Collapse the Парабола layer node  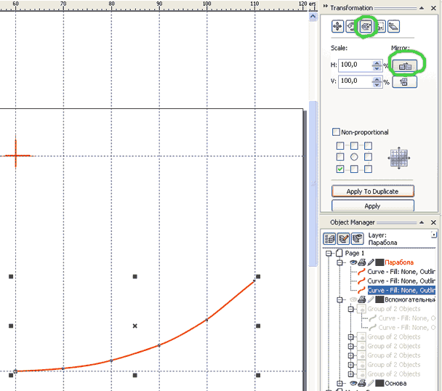click(x=340, y=262)
